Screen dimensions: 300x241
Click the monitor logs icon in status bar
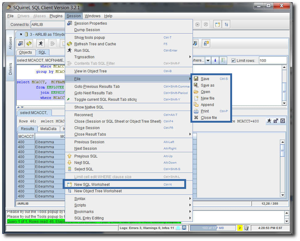point(184,228)
